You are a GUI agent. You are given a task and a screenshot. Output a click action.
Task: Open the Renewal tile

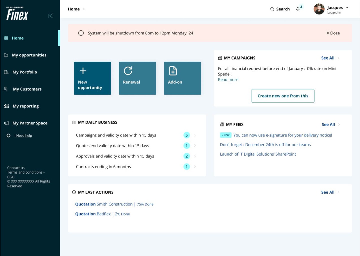point(138,78)
